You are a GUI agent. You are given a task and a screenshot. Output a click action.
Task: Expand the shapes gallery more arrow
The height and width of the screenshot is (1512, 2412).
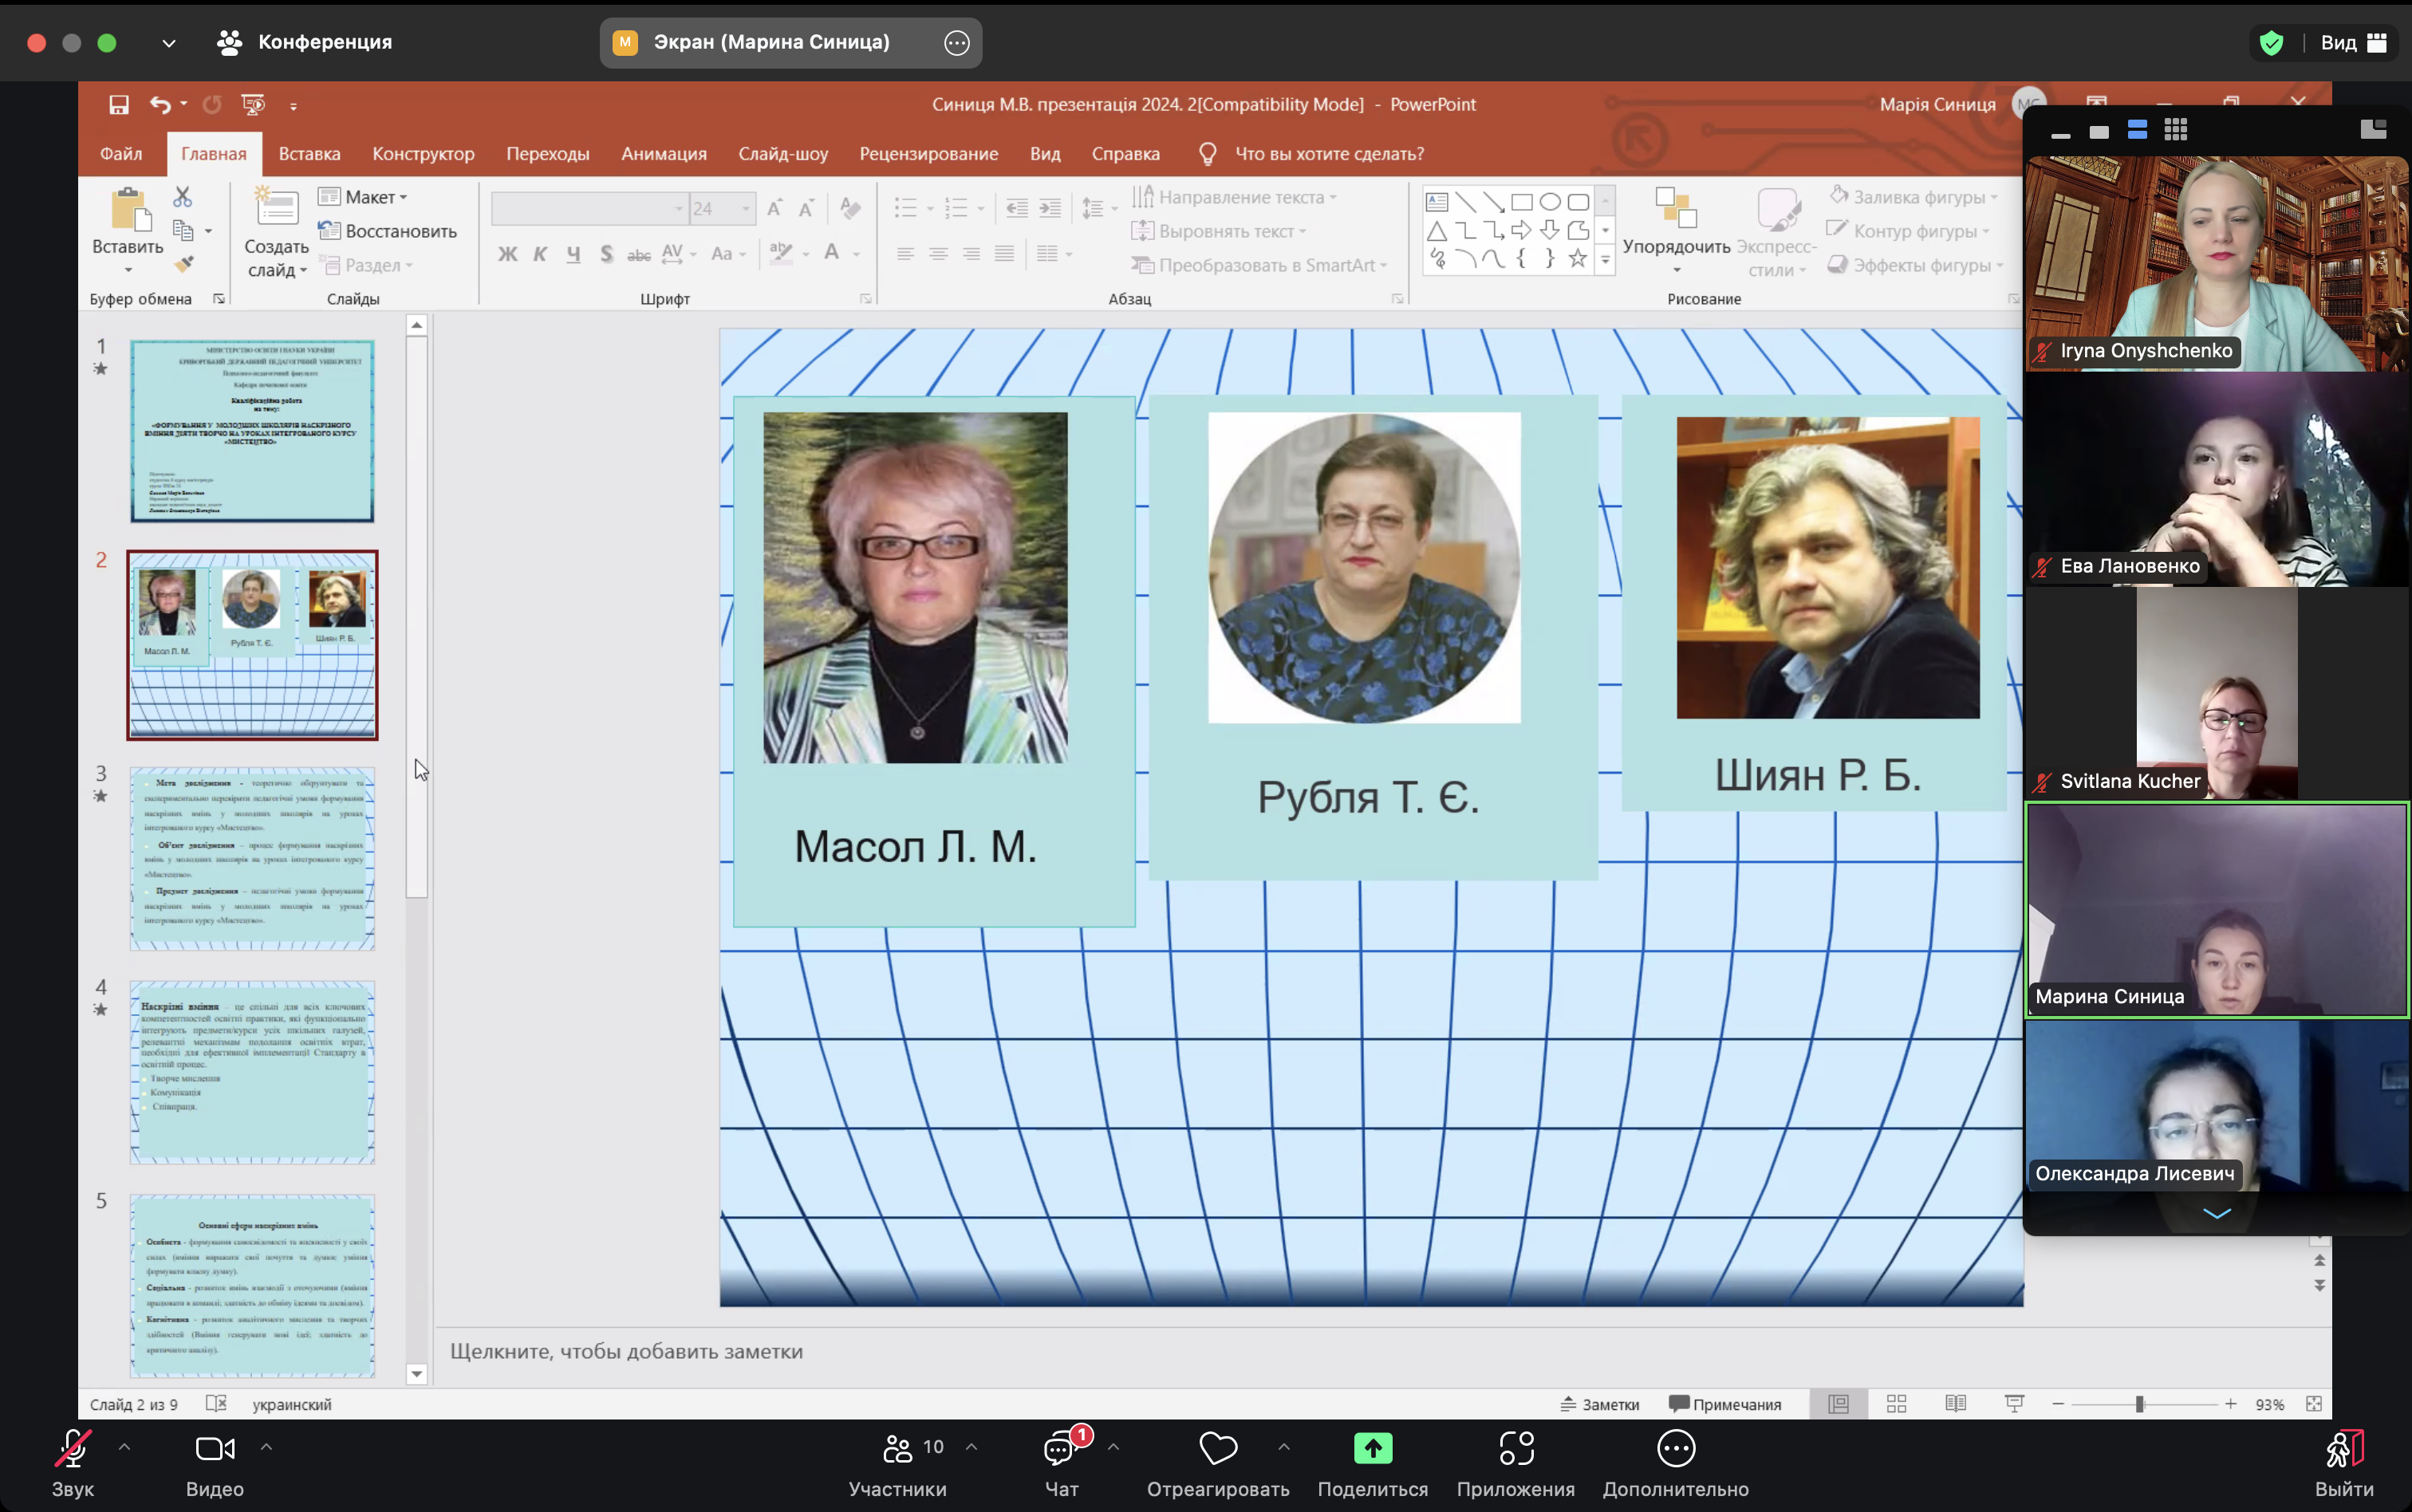1605,260
